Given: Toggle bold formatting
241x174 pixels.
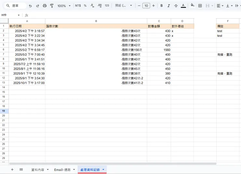Looking at the screenshot, I should point(162,6).
